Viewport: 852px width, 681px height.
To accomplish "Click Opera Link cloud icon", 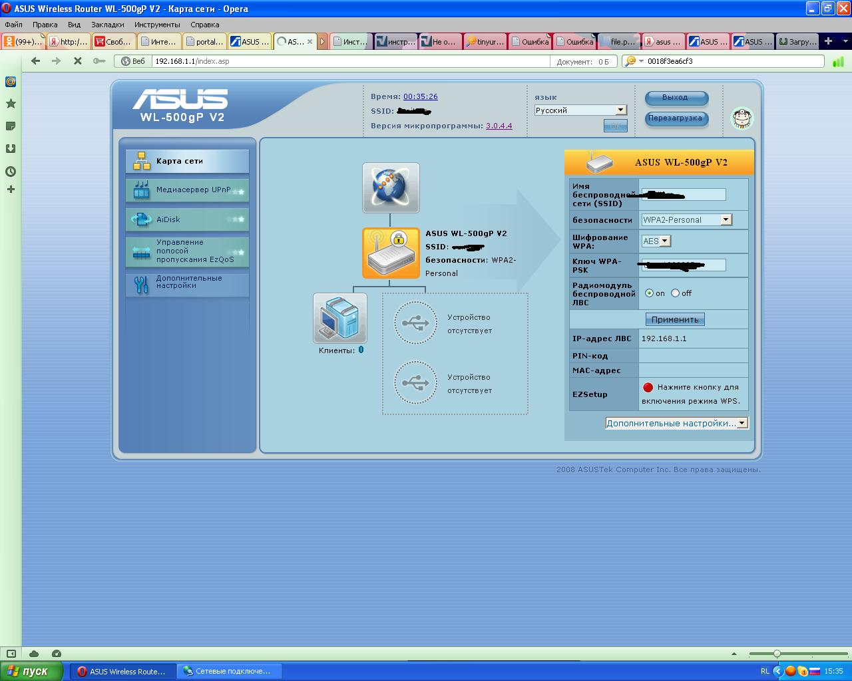I will (34, 654).
